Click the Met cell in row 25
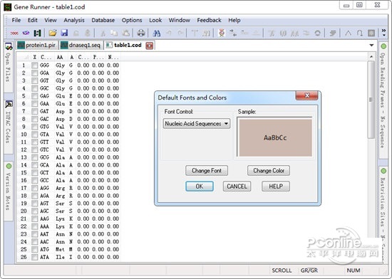The height and width of the screenshot is (279, 392). click(x=61, y=250)
